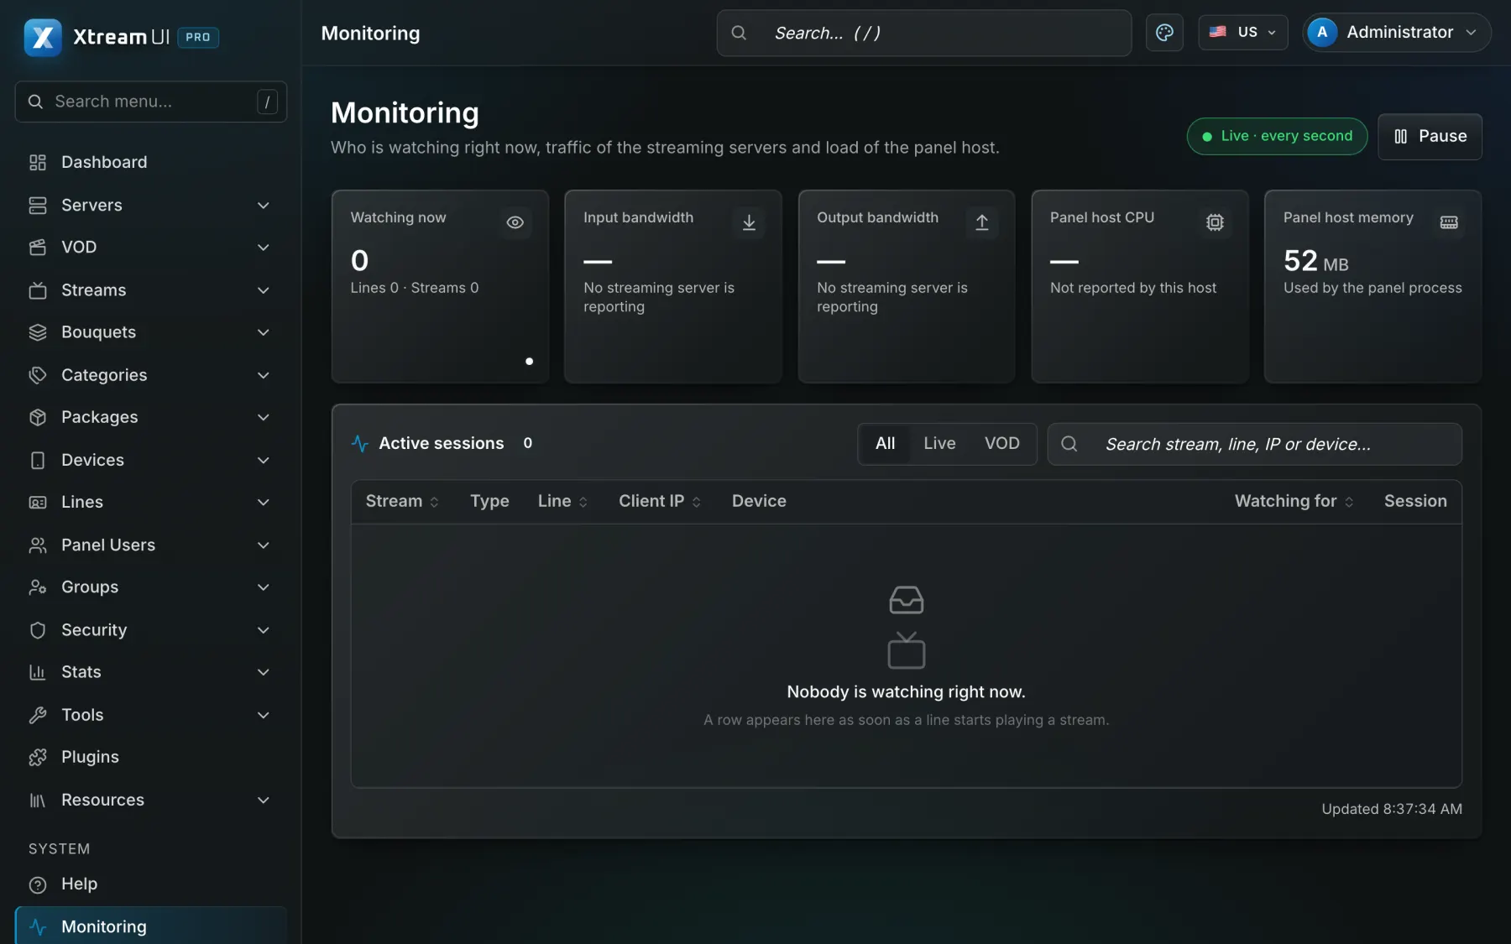Click the memory icon on Panel host memory card
Image resolution: width=1511 pixels, height=944 pixels.
pos(1449,222)
